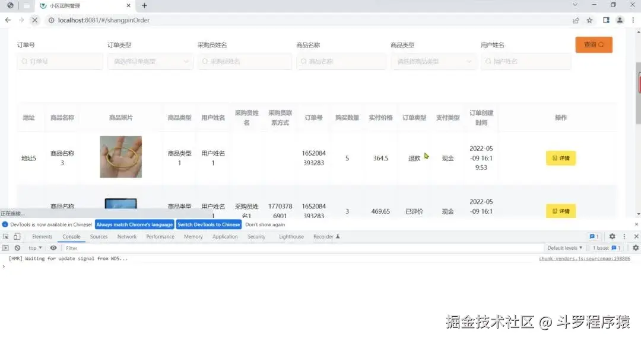The height and width of the screenshot is (341, 641).
Task: Switch to the Performance tab
Action: tap(160, 237)
